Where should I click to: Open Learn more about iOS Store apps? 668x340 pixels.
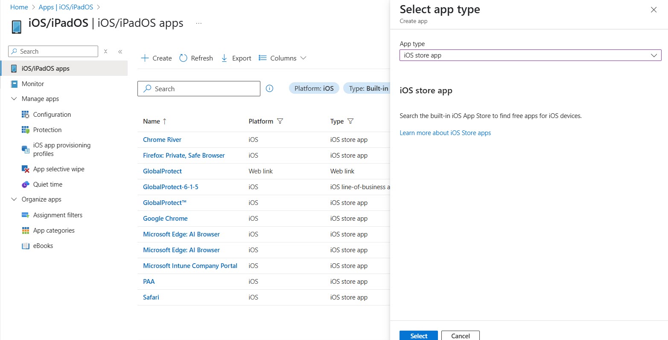[x=445, y=133]
